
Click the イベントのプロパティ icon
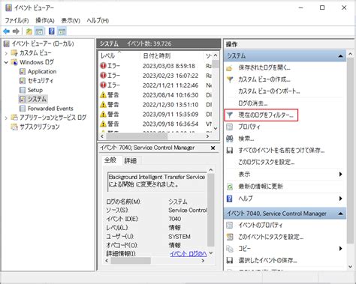[x=230, y=226]
